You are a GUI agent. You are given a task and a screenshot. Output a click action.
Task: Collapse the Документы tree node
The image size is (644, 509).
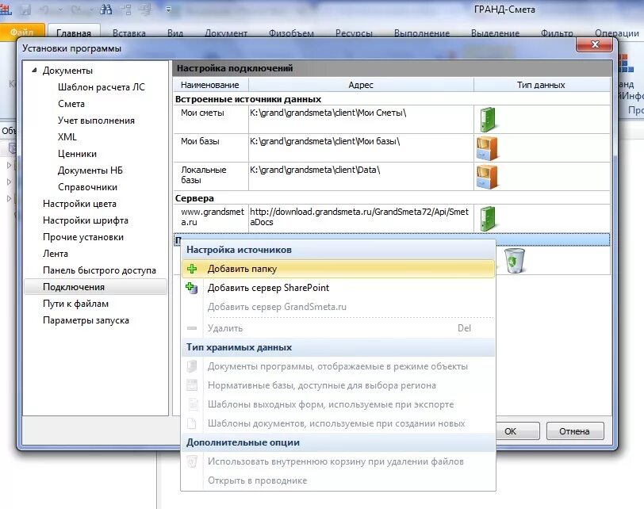point(35,71)
